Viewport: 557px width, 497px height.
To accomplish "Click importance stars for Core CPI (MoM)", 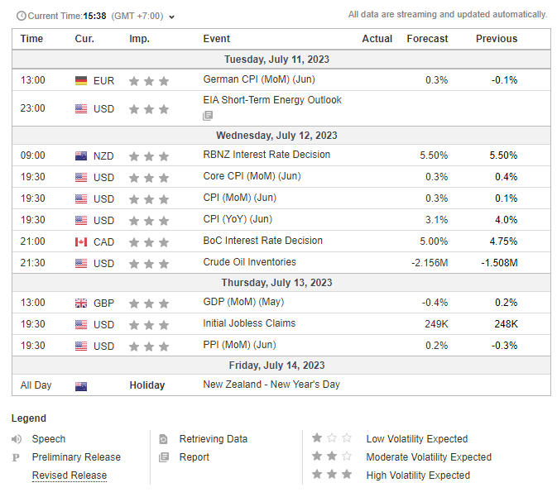I will [149, 178].
